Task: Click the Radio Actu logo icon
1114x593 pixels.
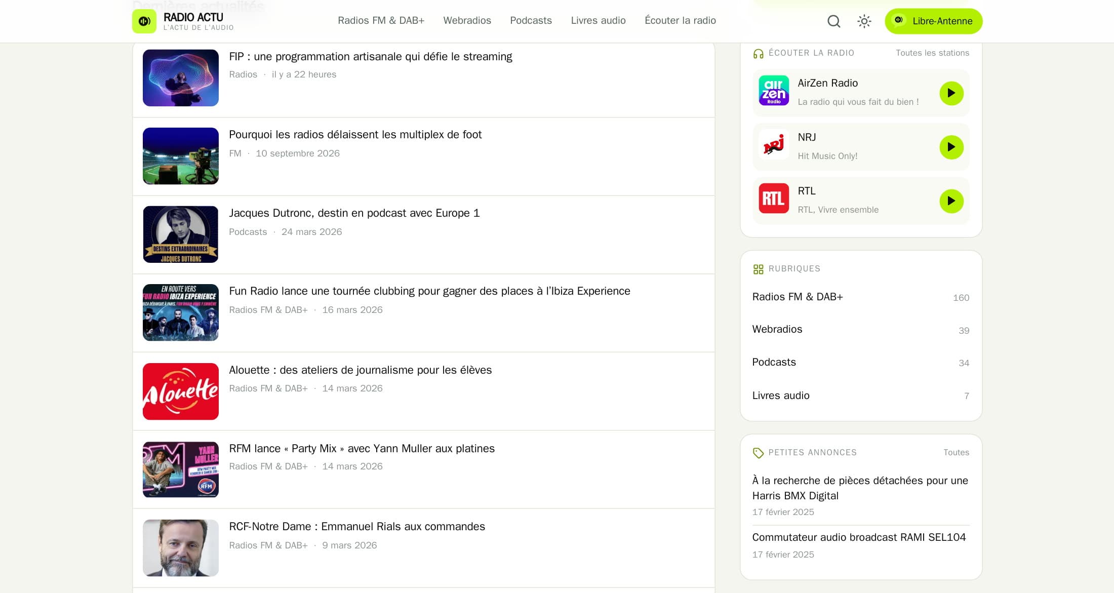Action: tap(144, 21)
